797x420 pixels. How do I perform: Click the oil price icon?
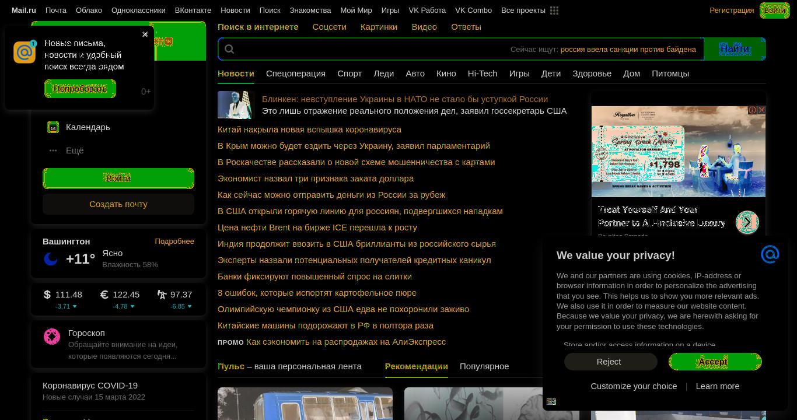(162, 295)
